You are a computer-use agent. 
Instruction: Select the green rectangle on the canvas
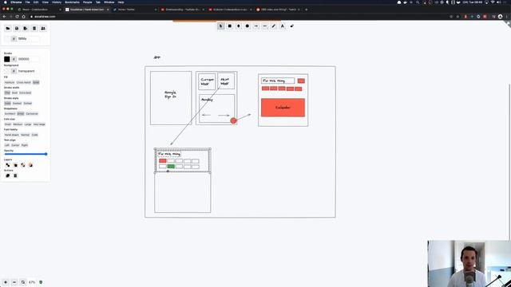(x=171, y=167)
